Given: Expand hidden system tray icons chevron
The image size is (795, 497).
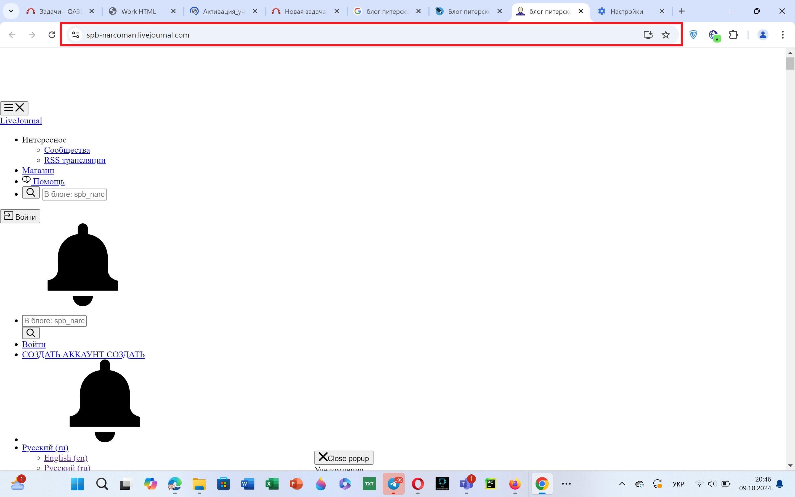Looking at the screenshot, I should (622, 483).
